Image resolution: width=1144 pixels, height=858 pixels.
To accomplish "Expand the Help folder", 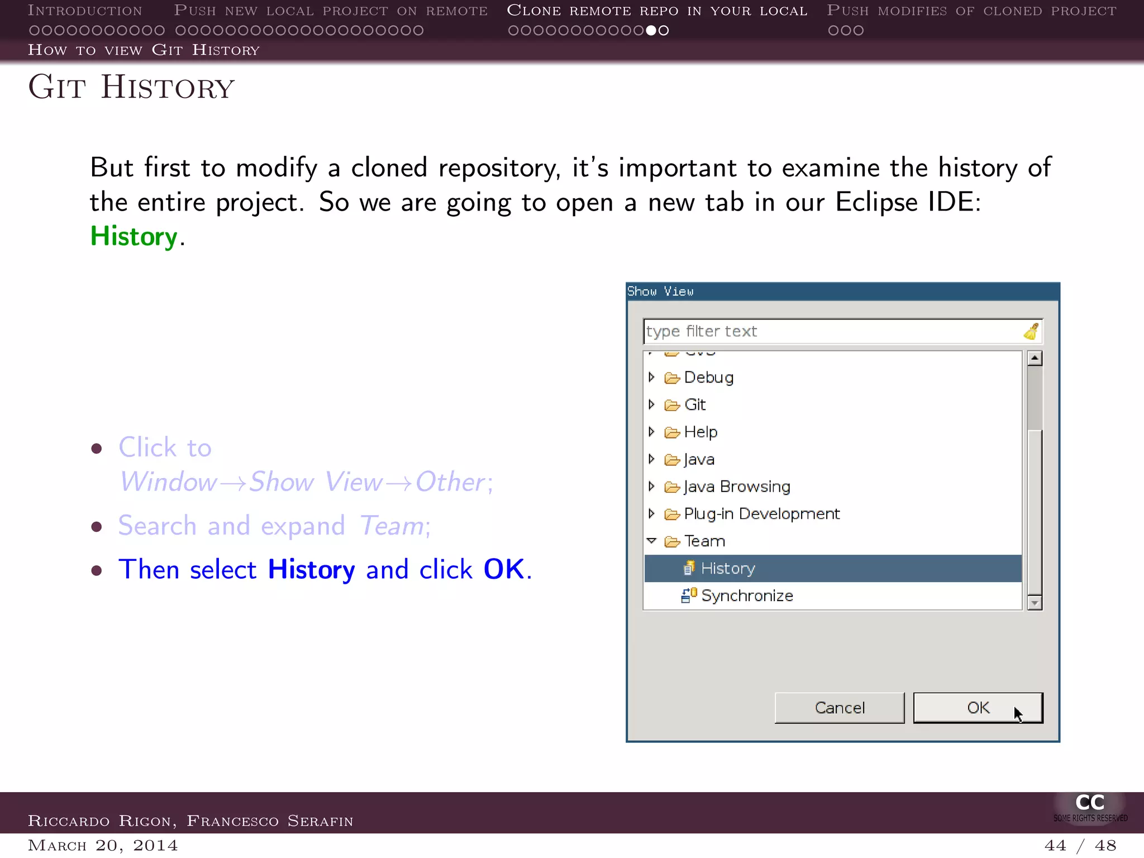I will [651, 432].
